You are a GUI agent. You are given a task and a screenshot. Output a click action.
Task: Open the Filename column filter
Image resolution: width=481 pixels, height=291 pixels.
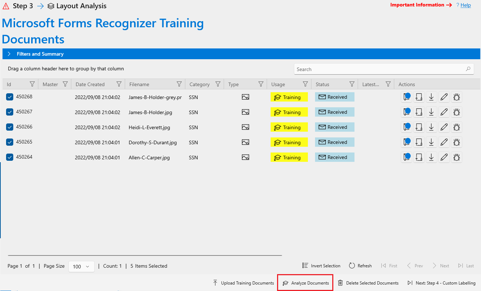click(179, 84)
